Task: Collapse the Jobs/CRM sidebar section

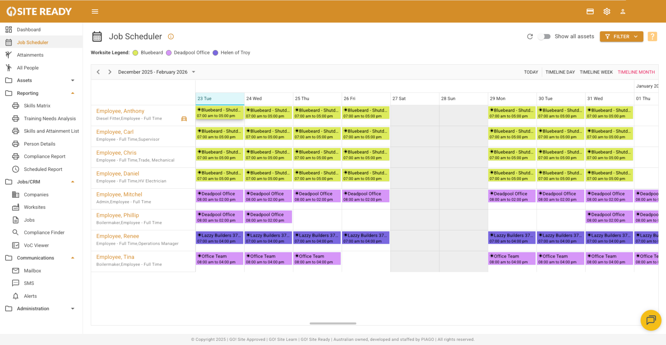Action: pos(73,182)
